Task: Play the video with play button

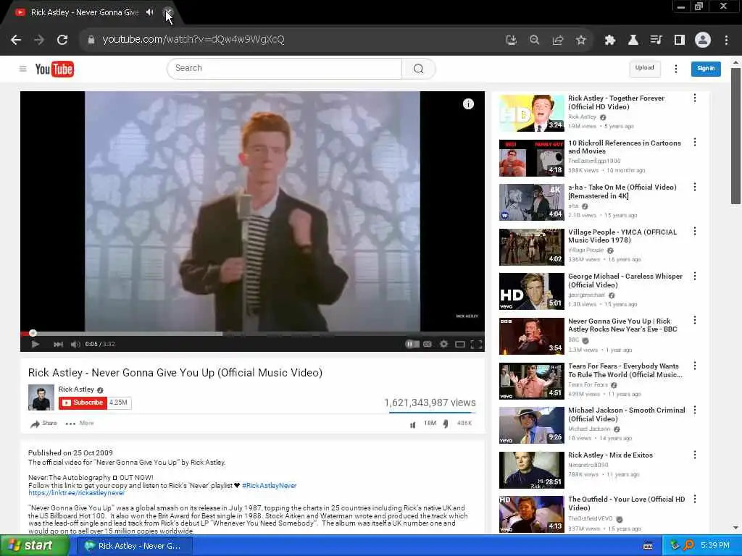Action: pyautogui.click(x=35, y=344)
